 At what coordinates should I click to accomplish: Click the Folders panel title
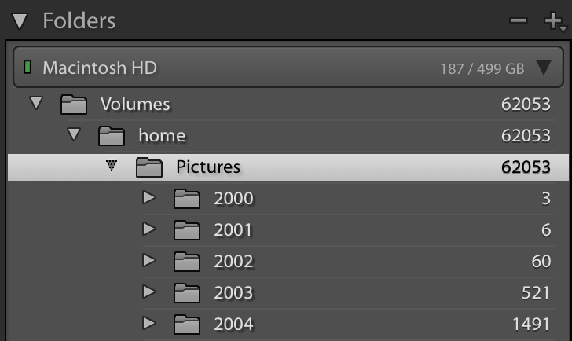(x=79, y=21)
